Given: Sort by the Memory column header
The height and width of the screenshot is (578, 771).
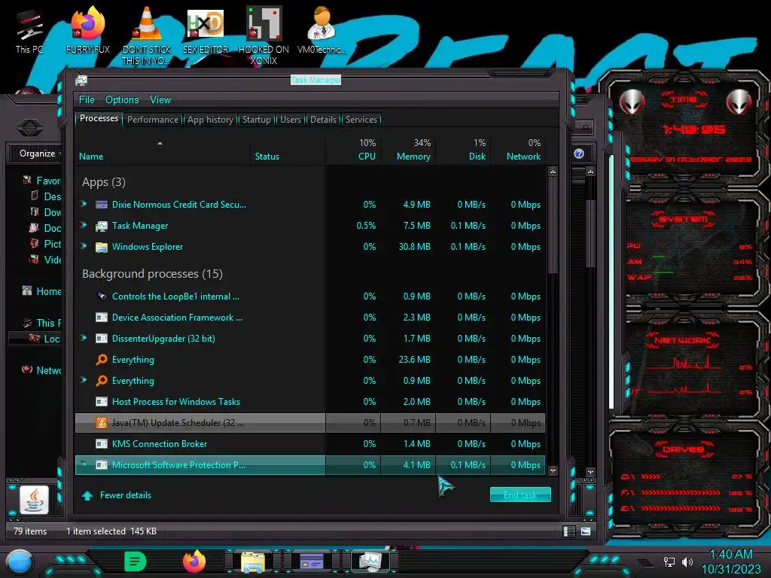Looking at the screenshot, I should coord(409,151).
